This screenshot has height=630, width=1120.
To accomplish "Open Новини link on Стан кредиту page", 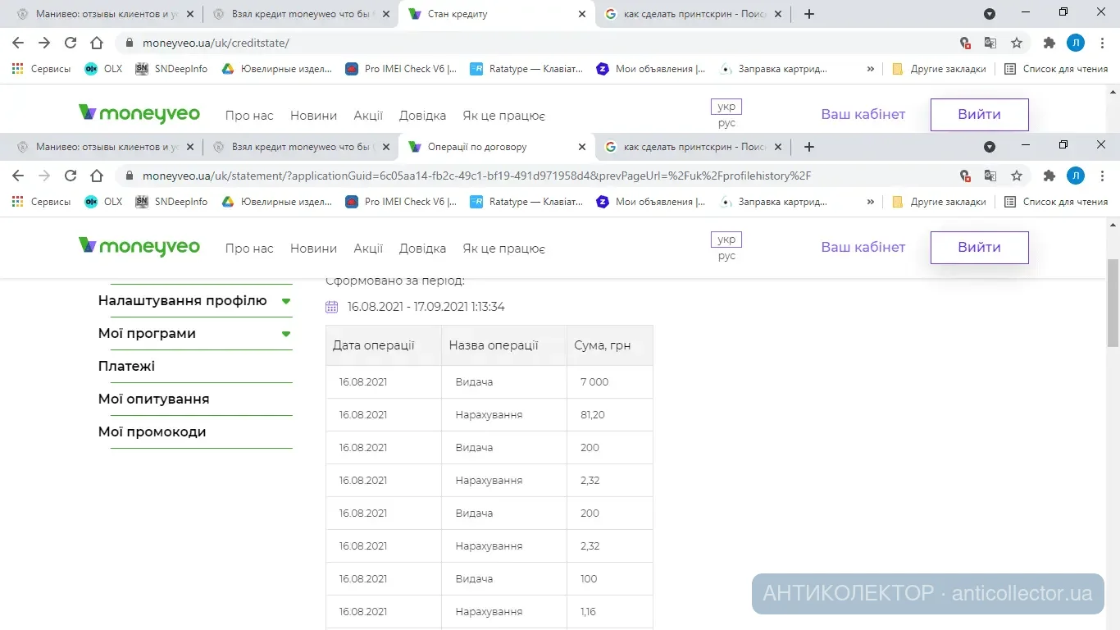I will [x=313, y=115].
